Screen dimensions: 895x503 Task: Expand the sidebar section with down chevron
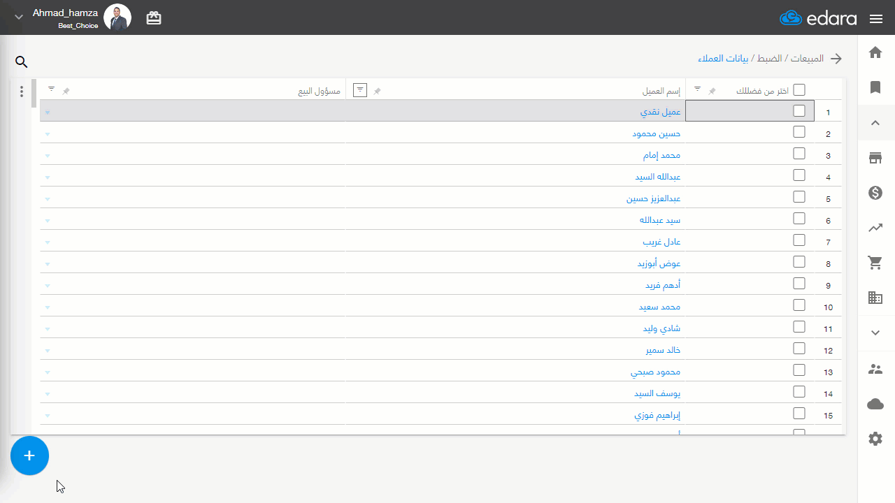[x=875, y=333]
